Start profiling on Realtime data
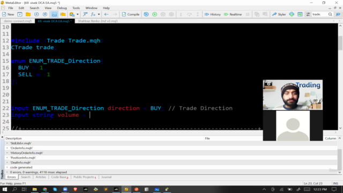 (233, 14)
